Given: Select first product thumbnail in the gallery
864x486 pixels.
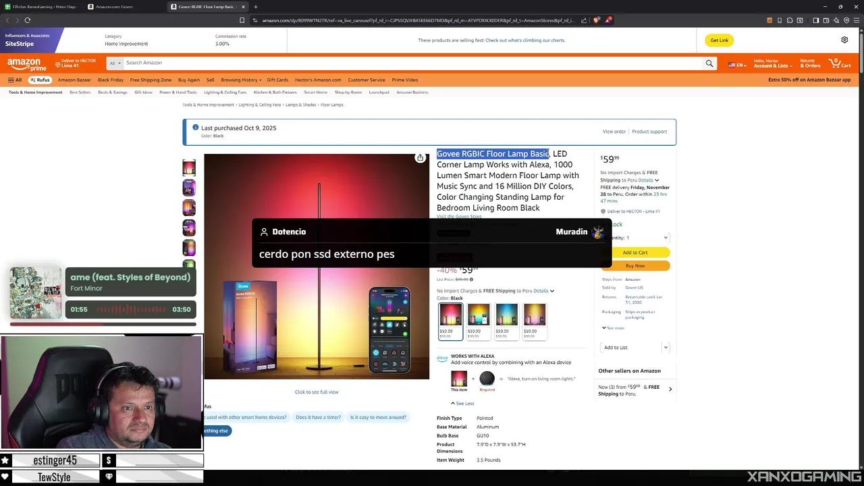Looking at the screenshot, I should click(x=189, y=167).
